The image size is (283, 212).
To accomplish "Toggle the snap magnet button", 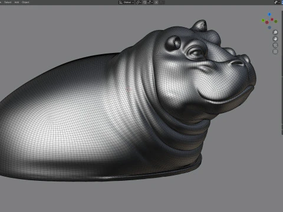I will [x=145, y=2].
